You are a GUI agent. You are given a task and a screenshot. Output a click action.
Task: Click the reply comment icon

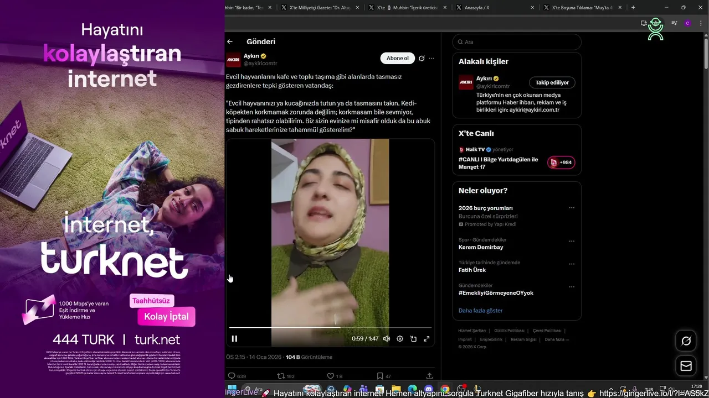point(232,376)
